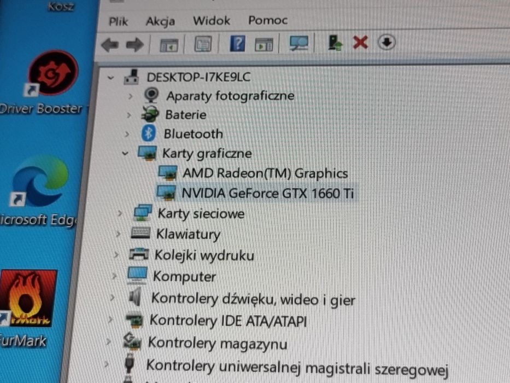The image size is (510, 383).
Task: Open the Plik menu
Action: coord(119,21)
